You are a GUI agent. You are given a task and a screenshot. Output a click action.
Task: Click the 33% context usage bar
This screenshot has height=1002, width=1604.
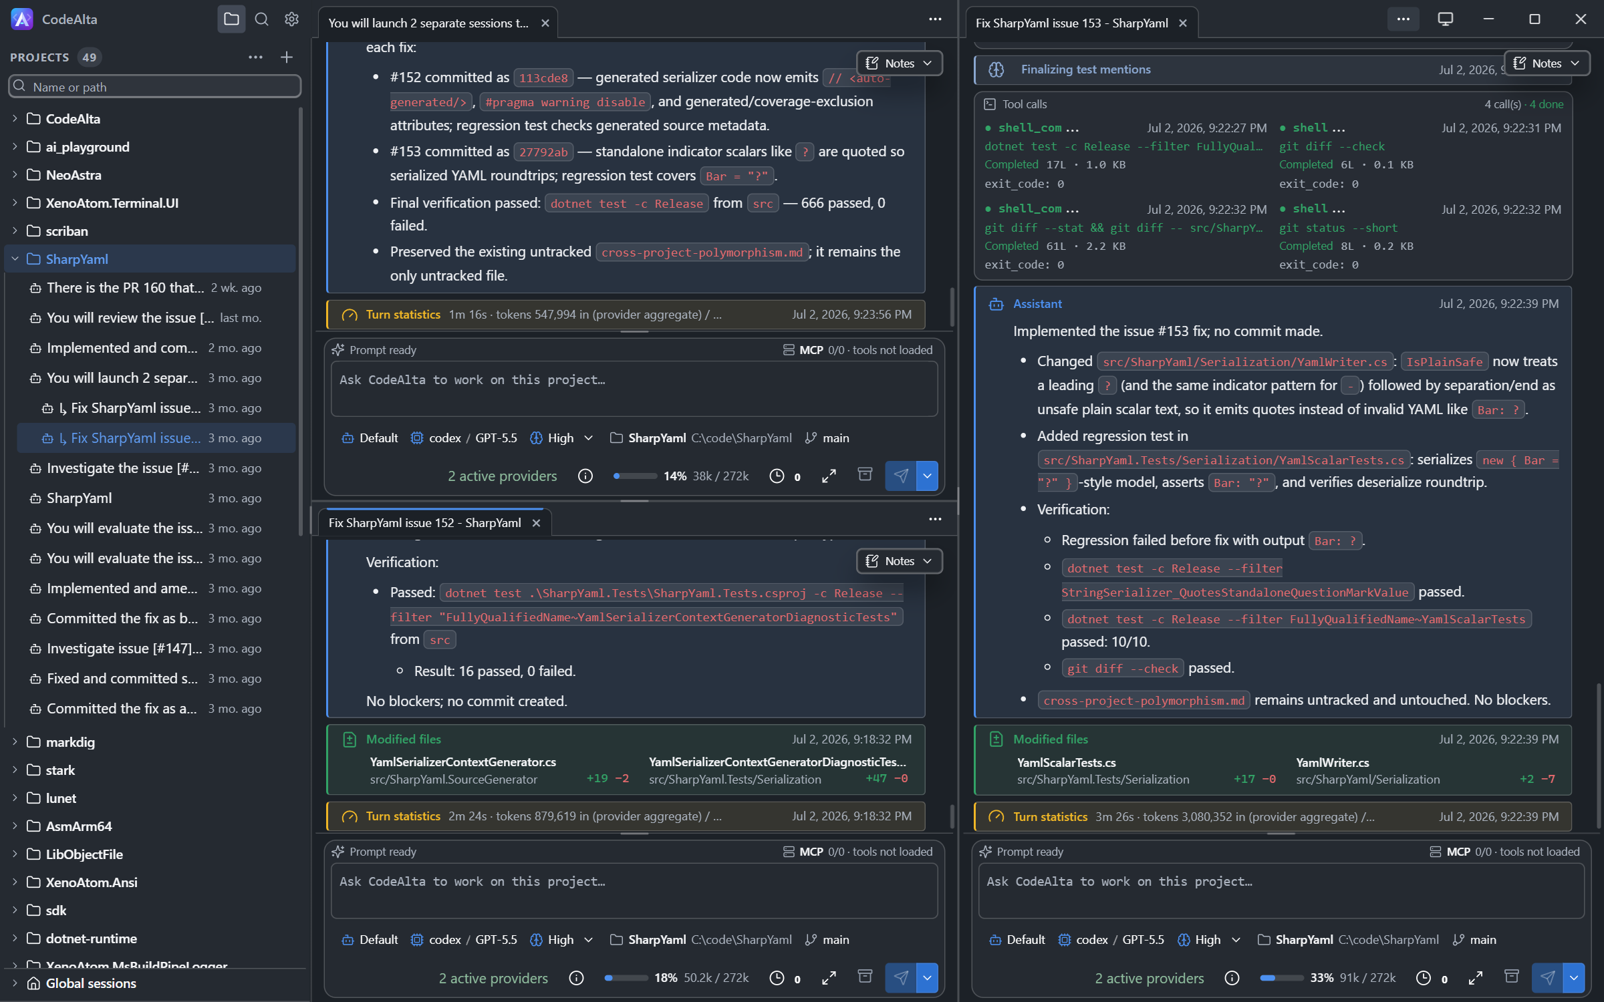pos(1281,978)
